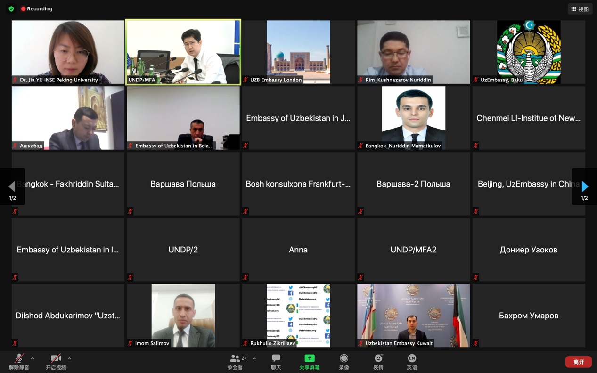Click the Дониер Узоков participant name
The width and height of the screenshot is (597, 373).
529,250
